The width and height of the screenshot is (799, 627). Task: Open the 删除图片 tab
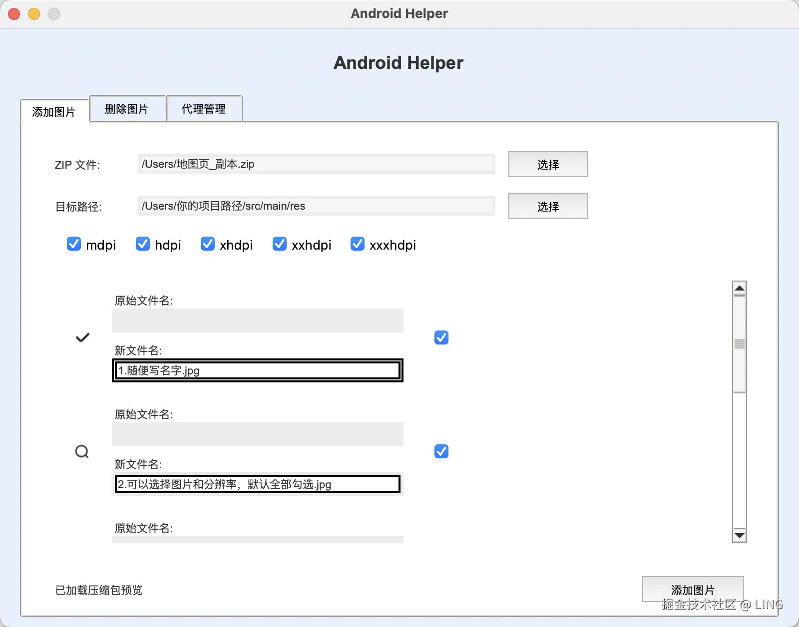(127, 108)
